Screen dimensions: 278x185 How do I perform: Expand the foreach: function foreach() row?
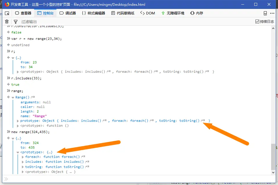[x=23, y=157]
